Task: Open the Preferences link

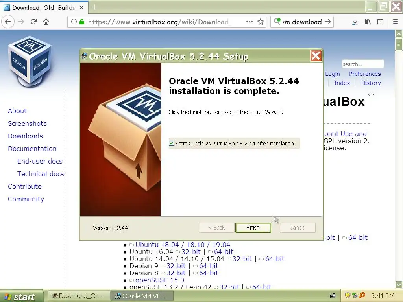Action: [x=365, y=74]
